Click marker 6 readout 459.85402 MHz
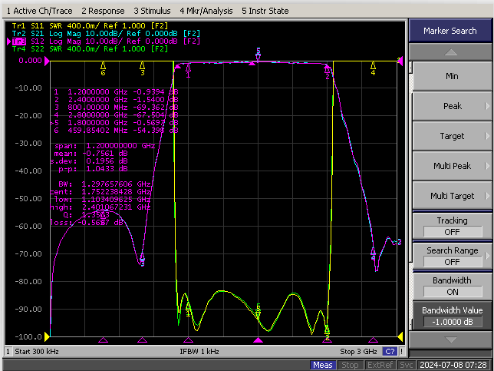494x371 pixels. pos(116,131)
